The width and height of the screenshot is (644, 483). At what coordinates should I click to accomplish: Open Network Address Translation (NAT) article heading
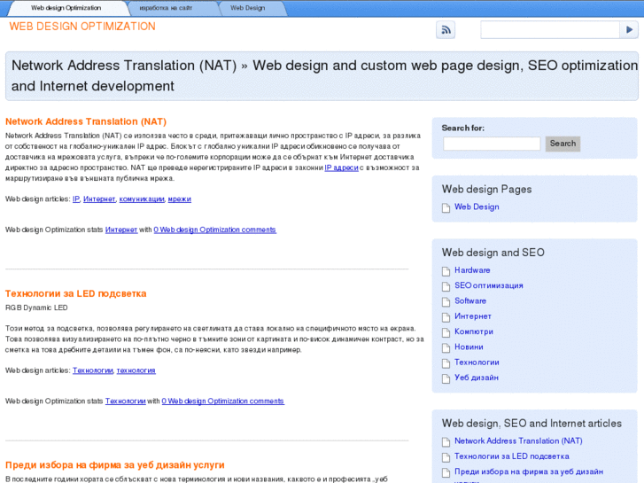coord(86,121)
